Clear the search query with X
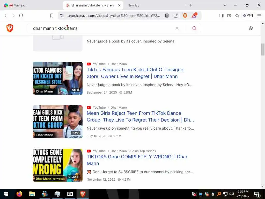Screen dimensions: 265x199 point(177,28)
